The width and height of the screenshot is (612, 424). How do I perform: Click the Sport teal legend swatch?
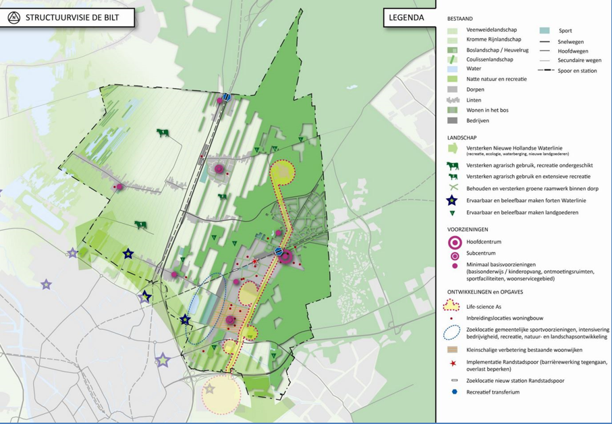(x=545, y=30)
